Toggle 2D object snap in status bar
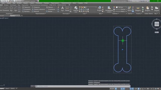This screenshot has height=90, width=161. click(x=133, y=89)
